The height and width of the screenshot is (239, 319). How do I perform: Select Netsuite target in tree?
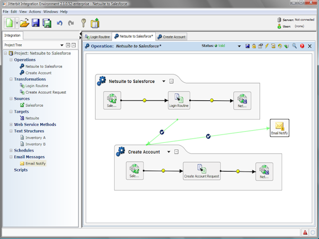29,118
